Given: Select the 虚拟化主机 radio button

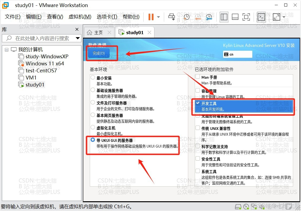Looking at the screenshot, I should pos(93,127).
